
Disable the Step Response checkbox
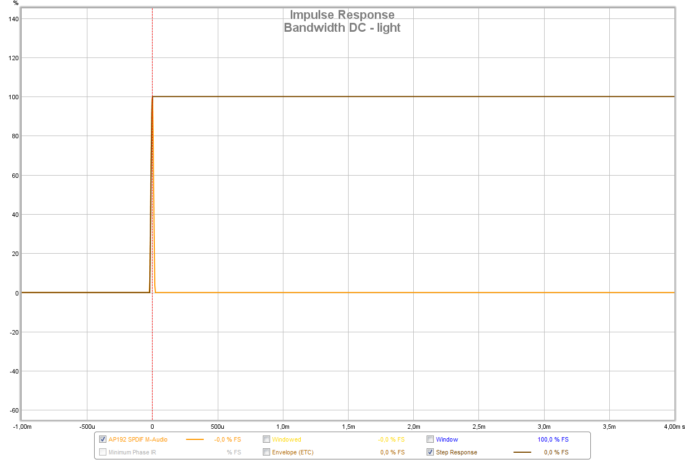(430, 452)
